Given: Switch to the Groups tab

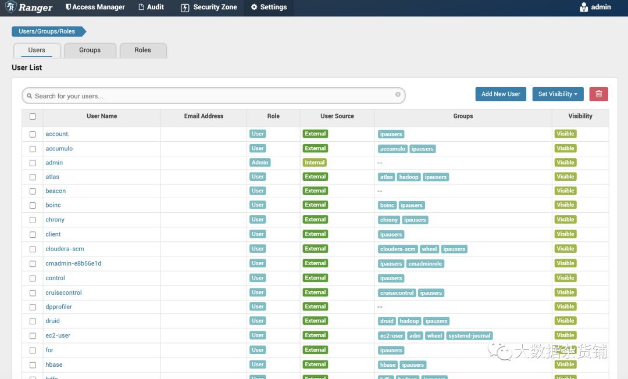Looking at the screenshot, I should point(90,51).
